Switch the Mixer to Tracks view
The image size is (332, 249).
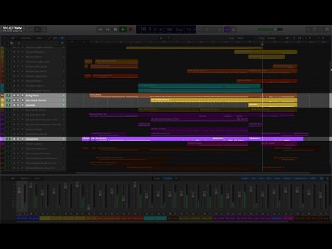coord(168,178)
